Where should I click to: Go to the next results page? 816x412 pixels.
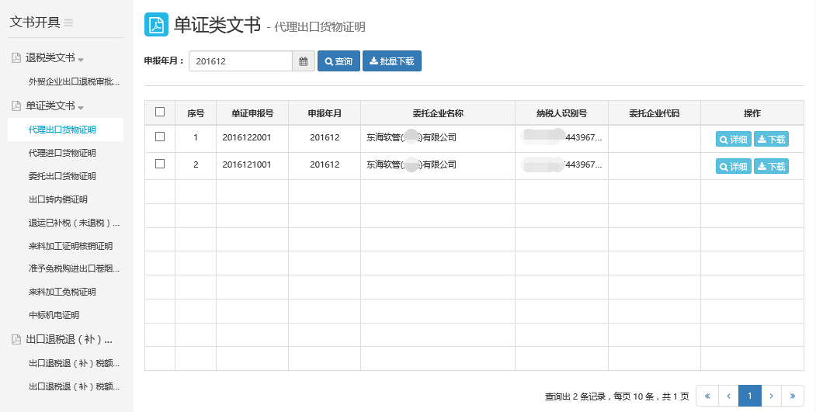(771, 396)
